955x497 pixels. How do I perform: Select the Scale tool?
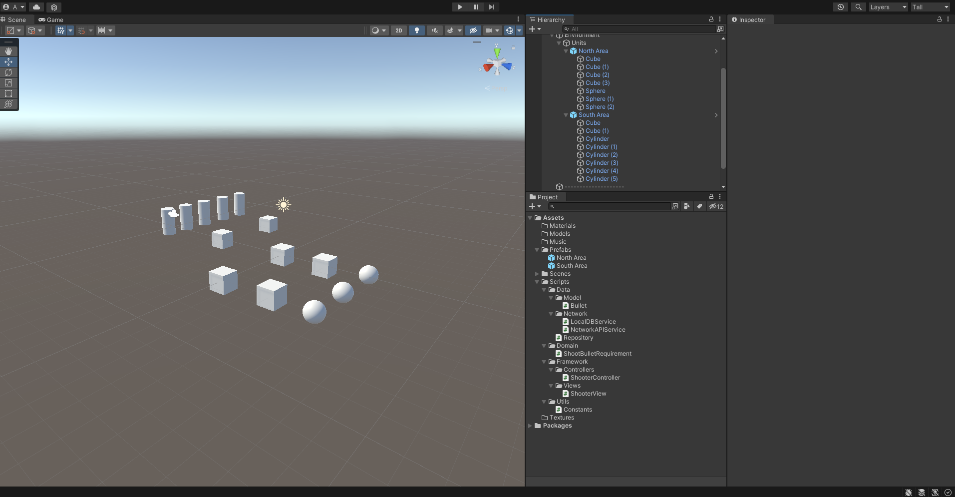point(8,83)
